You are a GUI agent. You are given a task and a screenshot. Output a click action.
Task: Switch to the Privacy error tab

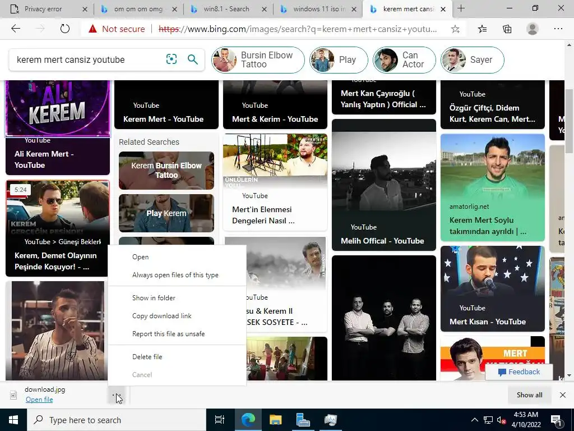point(43,9)
